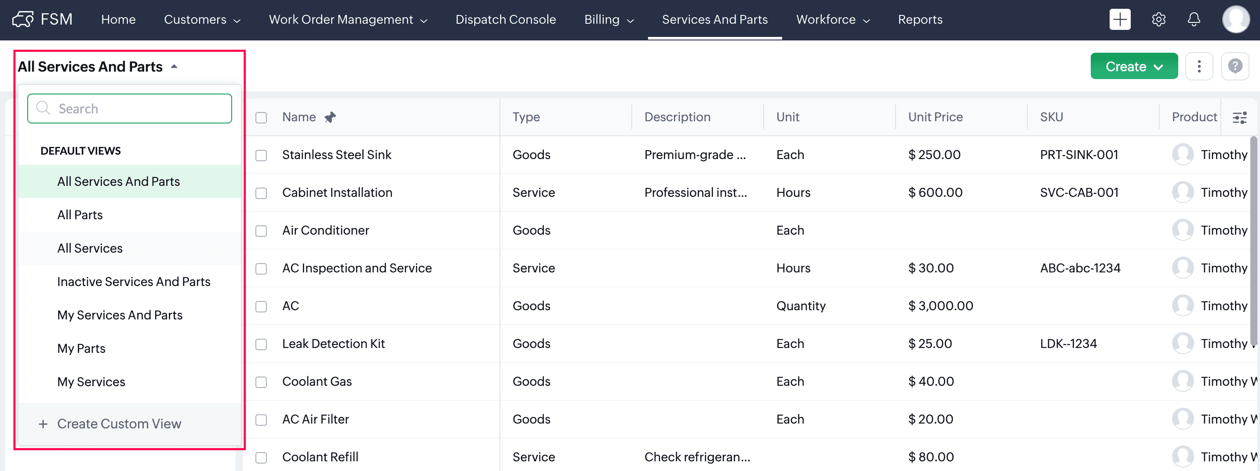Go to the Dispatch Console tab
Image resolution: width=1260 pixels, height=471 pixels.
click(x=505, y=19)
